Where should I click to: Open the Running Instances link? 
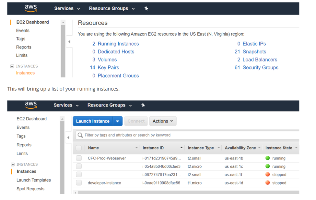pyautogui.click(x=118, y=44)
